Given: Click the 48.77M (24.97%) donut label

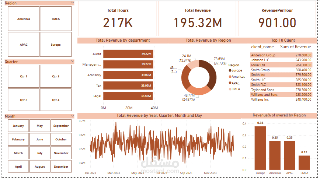Looking at the screenshot, I should [189, 97].
